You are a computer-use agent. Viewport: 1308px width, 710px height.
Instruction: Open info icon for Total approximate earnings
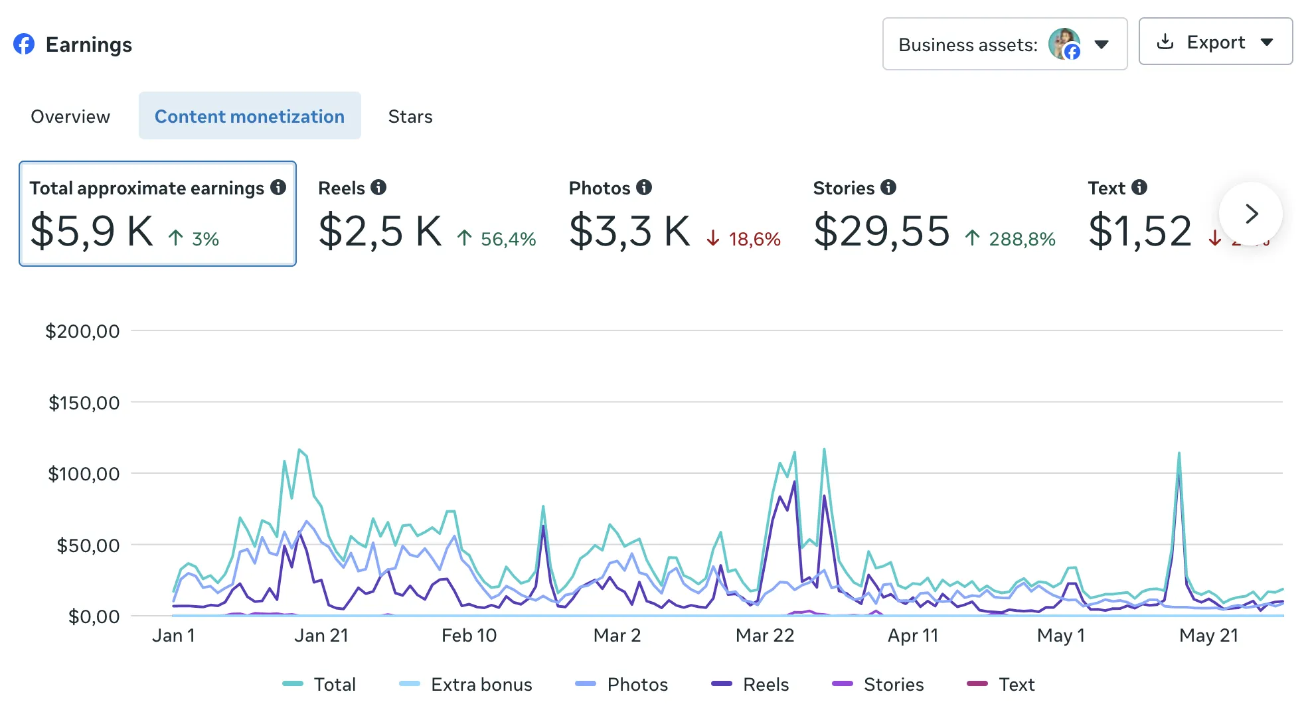278,188
